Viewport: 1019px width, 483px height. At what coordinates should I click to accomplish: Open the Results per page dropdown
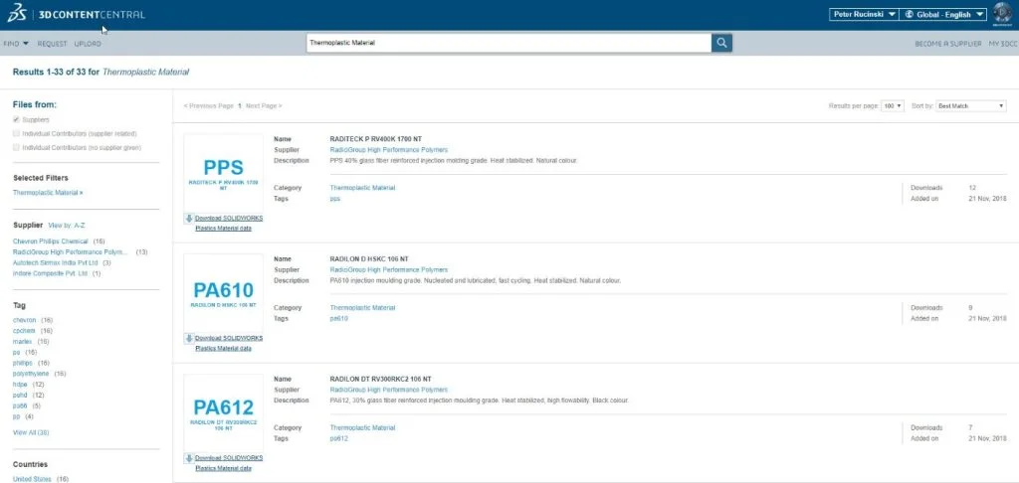pos(893,105)
